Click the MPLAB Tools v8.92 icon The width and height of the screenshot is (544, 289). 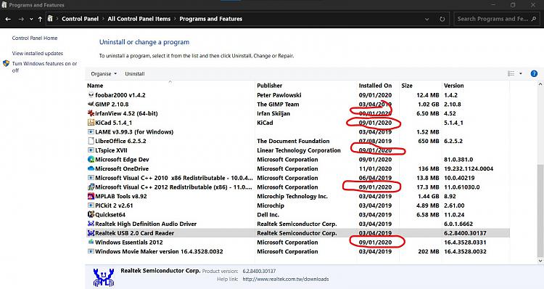(x=91, y=196)
